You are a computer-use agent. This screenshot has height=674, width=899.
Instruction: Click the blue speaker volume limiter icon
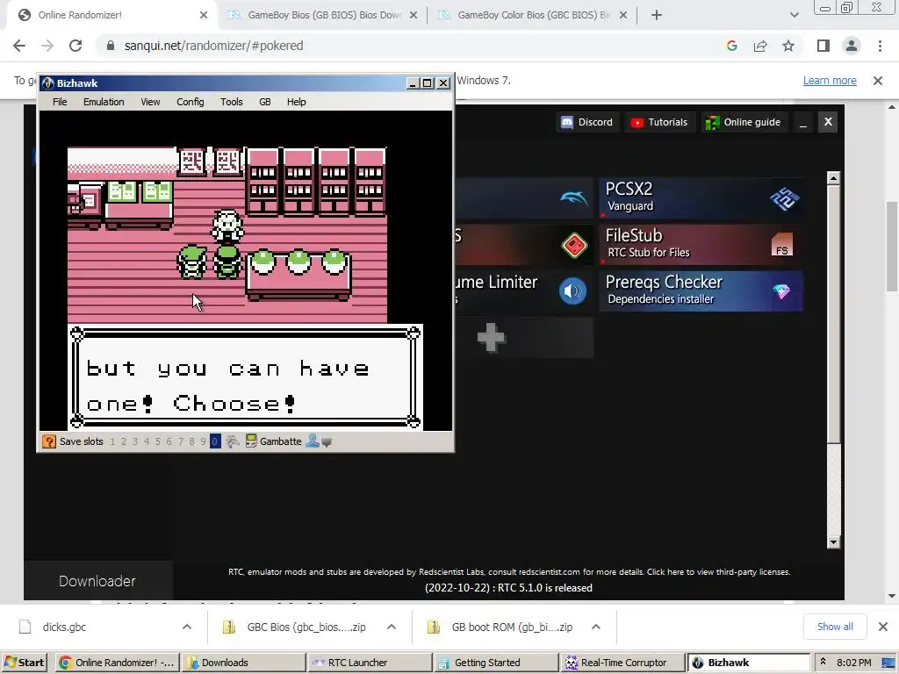pos(572,291)
